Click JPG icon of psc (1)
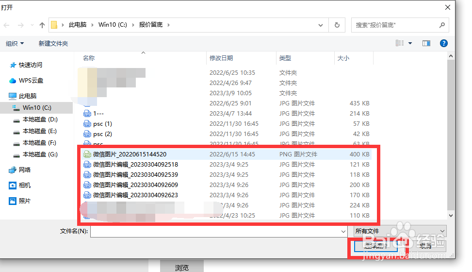The image size is (472, 272). [87, 124]
